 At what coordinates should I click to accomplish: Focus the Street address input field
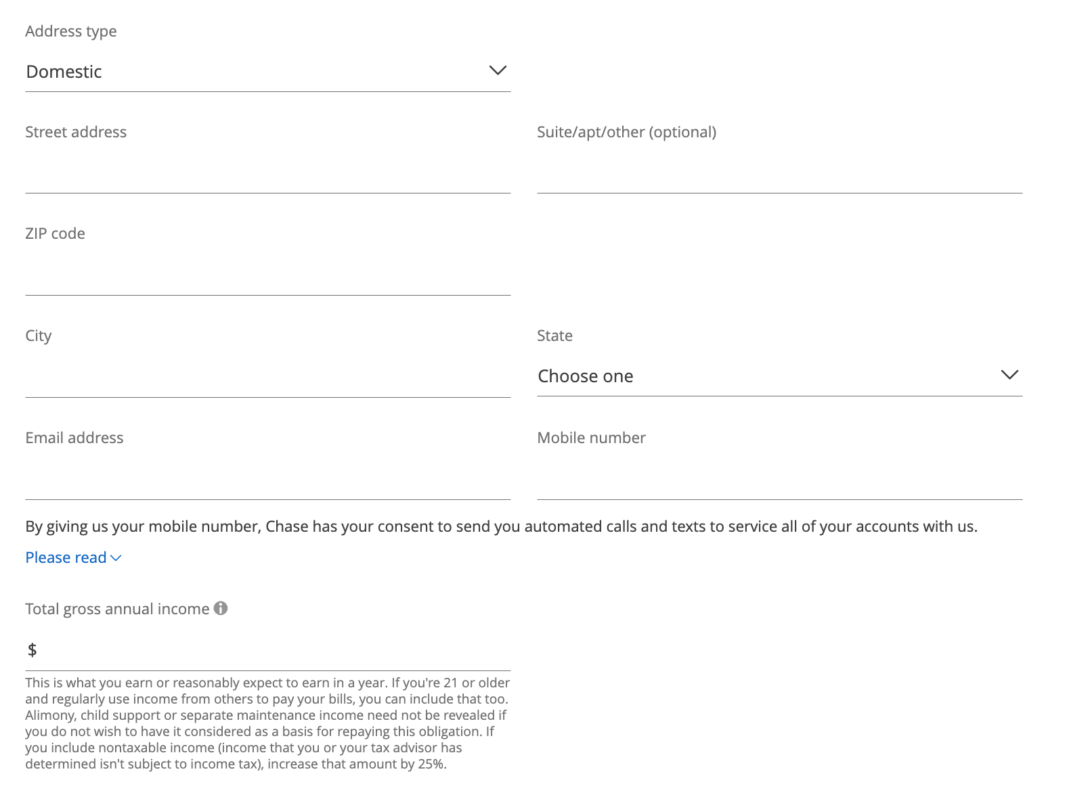pos(267,174)
